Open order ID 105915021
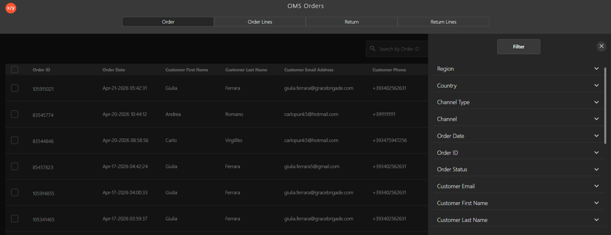The width and height of the screenshot is (611, 235). point(43,89)
